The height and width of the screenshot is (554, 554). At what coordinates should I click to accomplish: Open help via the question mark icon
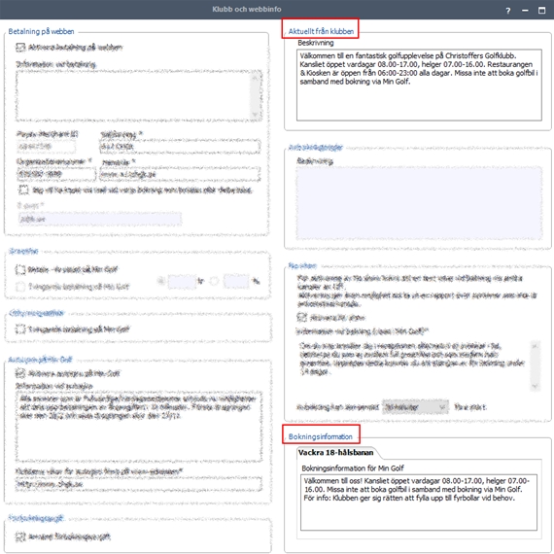[x=508, y=11]
